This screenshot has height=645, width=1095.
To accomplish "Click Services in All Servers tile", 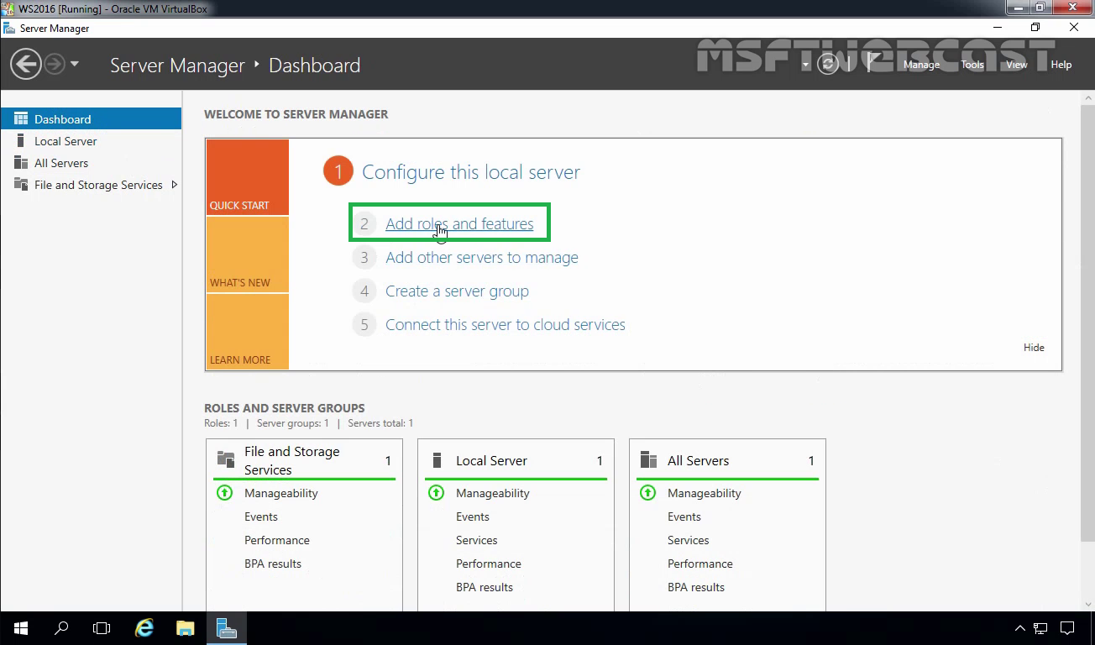I will pyautogui.click(x=689, y=540).
